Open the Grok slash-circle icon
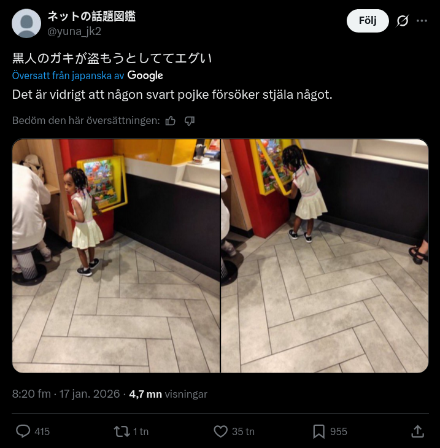 click(x=403, y=21)
